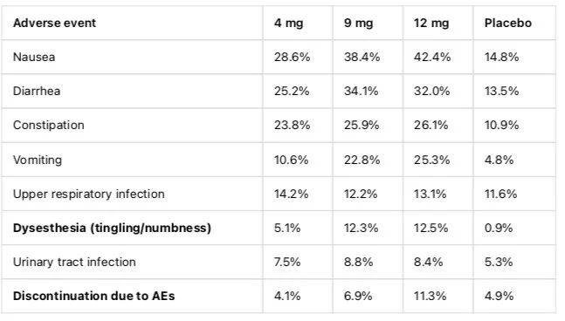The image size is (565, 321).
Task: Click the Vomiting row label
Action: [38, 160]
